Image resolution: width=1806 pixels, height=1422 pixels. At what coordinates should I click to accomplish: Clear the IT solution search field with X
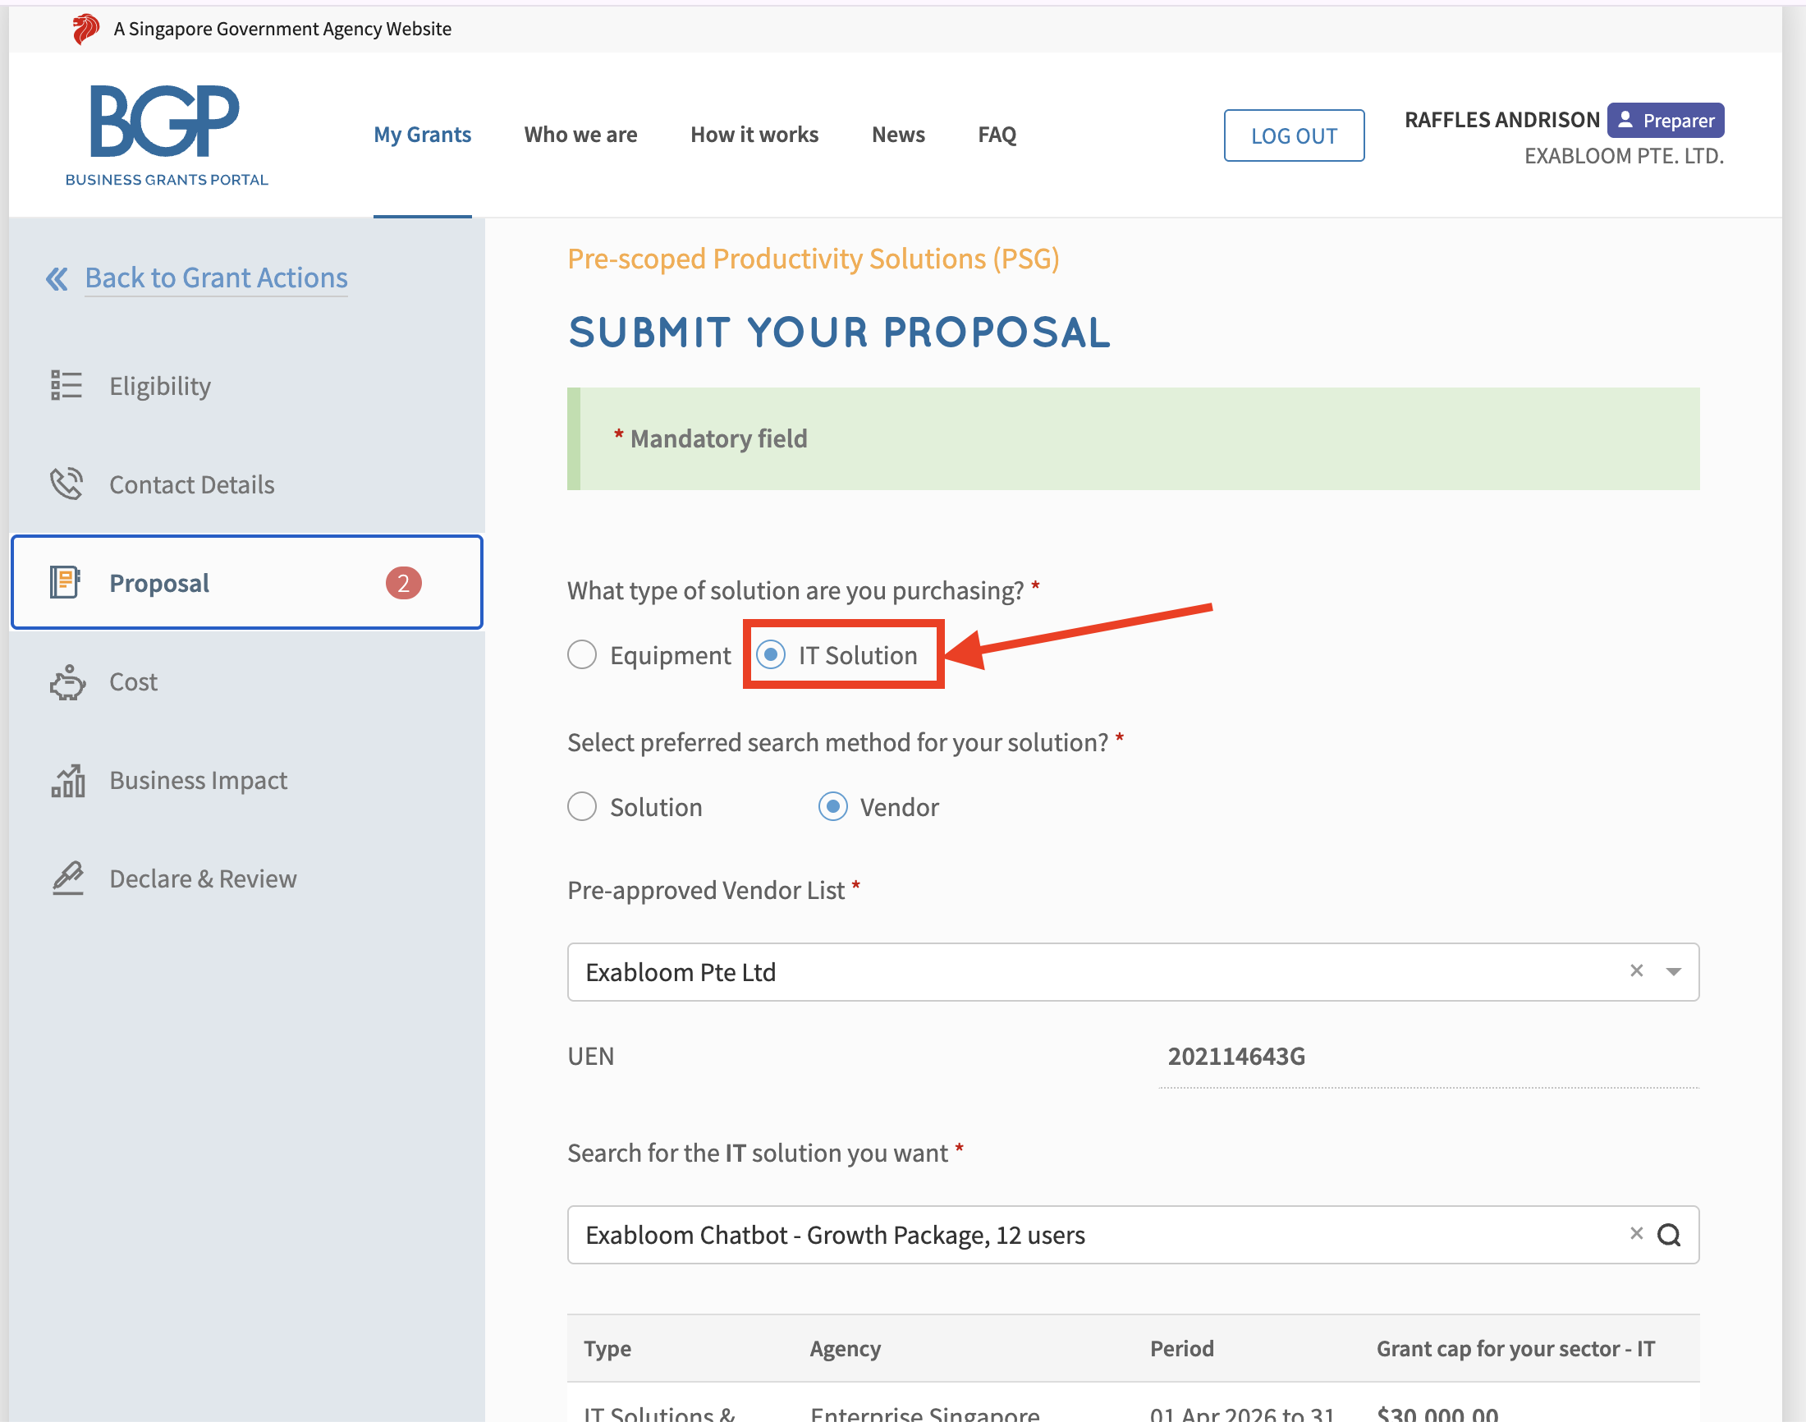tap(1636, 1233)
